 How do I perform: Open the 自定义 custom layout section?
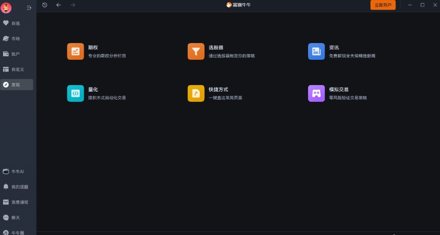point(16,69)
